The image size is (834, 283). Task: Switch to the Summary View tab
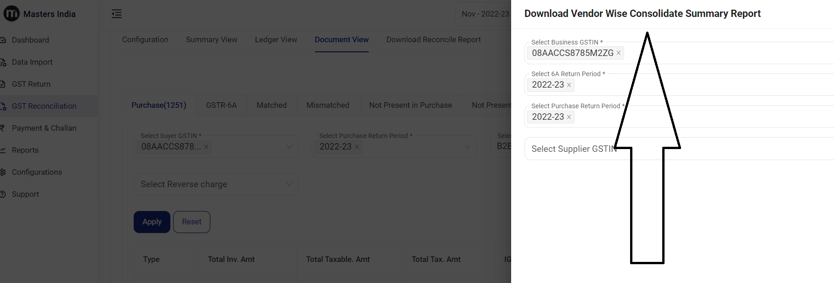pyautogui.click(x=212, y=40)
